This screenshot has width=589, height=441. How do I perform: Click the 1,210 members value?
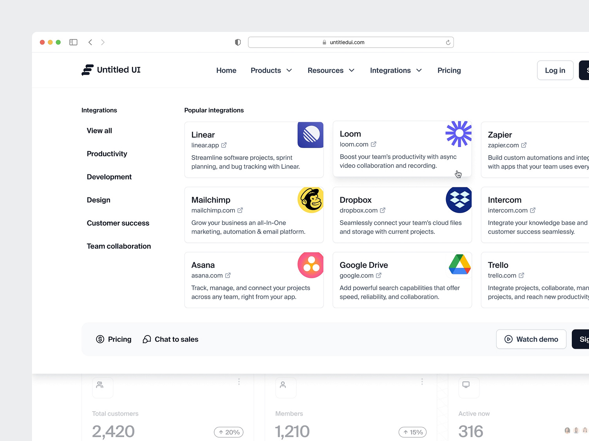[x=293, y=432]
